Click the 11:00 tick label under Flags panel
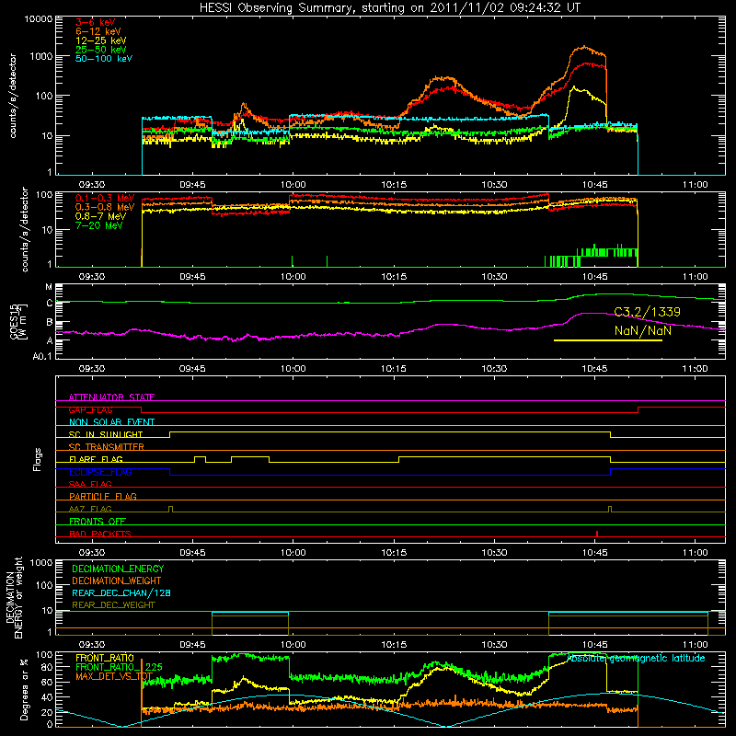This screenshot has height=736, width=736. click(x=695, y=553)
